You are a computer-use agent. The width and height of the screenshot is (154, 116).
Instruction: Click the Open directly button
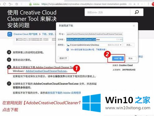point(63,58)
